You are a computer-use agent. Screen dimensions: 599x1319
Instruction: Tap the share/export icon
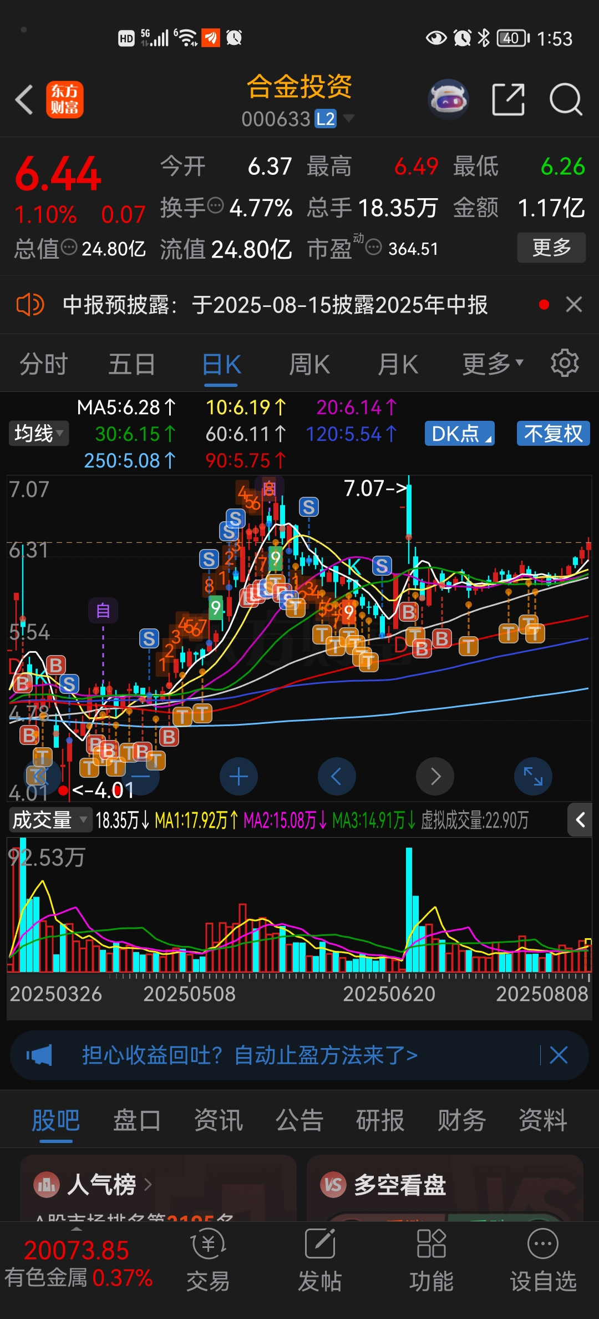coord(509,100)
